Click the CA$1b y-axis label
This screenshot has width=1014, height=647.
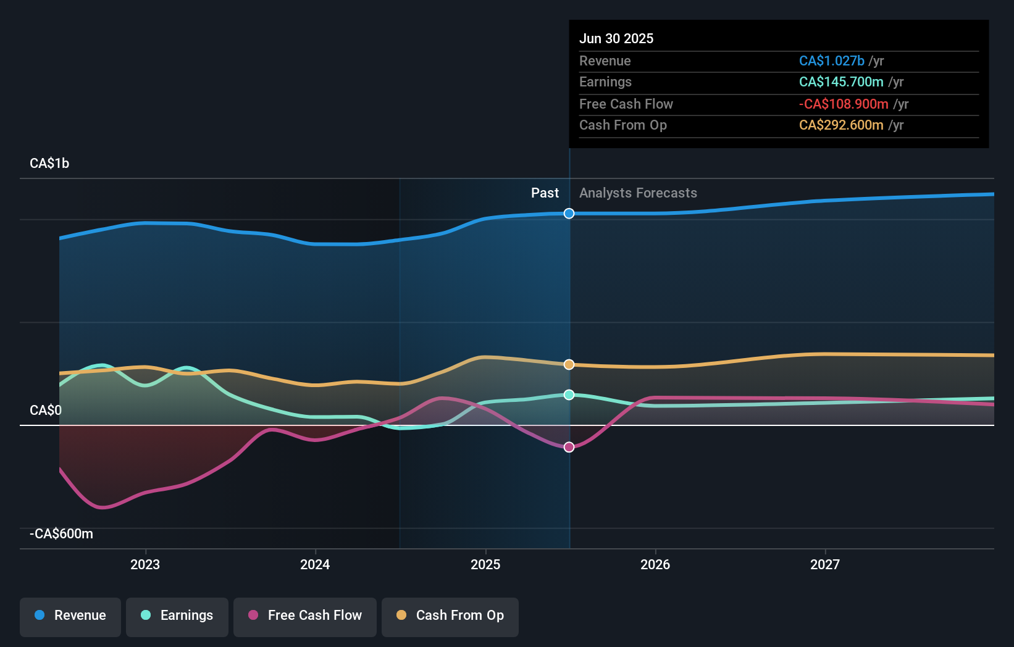(x=49, y=163)
